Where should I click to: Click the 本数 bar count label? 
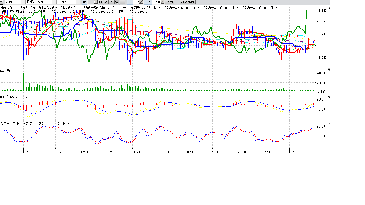point(147,2)
